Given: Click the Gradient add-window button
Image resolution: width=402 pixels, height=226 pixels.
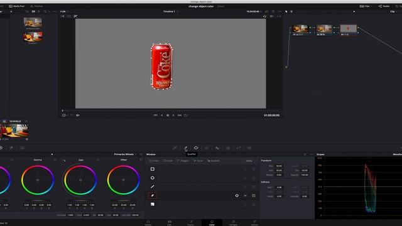Looking at the screenshot, I should (x=214, y=161).
